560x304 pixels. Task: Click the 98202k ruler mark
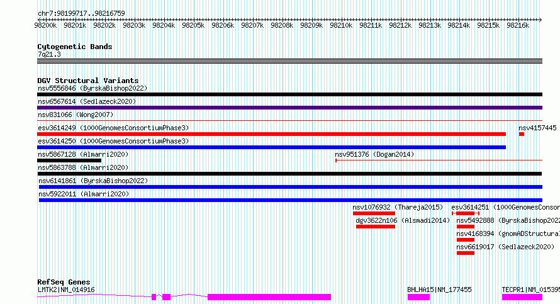(104, 25)
